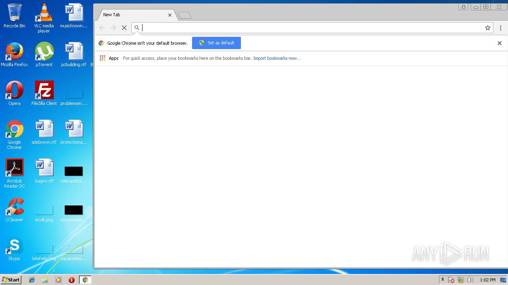Dismiss the default browser infobar
Viewport: 508px width, 285px height.
(500, 43)
